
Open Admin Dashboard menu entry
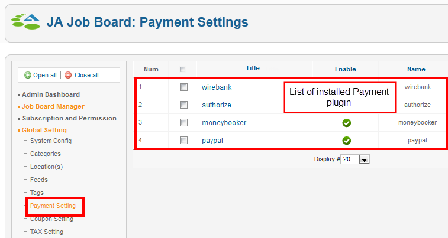point(51,94)
